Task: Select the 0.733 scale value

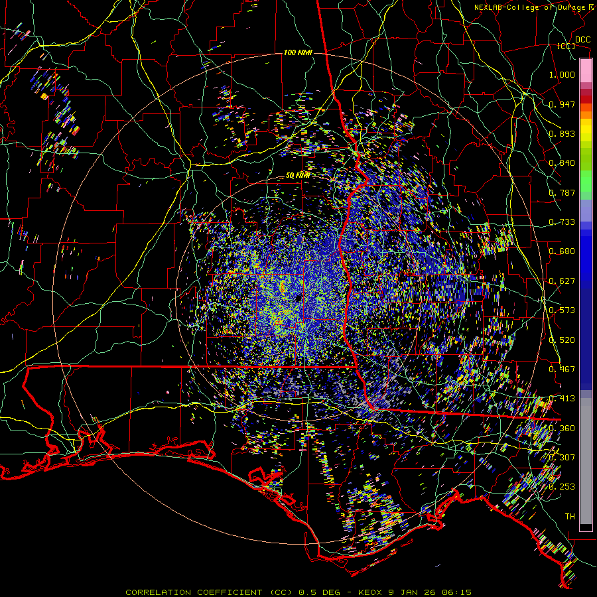Action: click(x=562, y=222)
